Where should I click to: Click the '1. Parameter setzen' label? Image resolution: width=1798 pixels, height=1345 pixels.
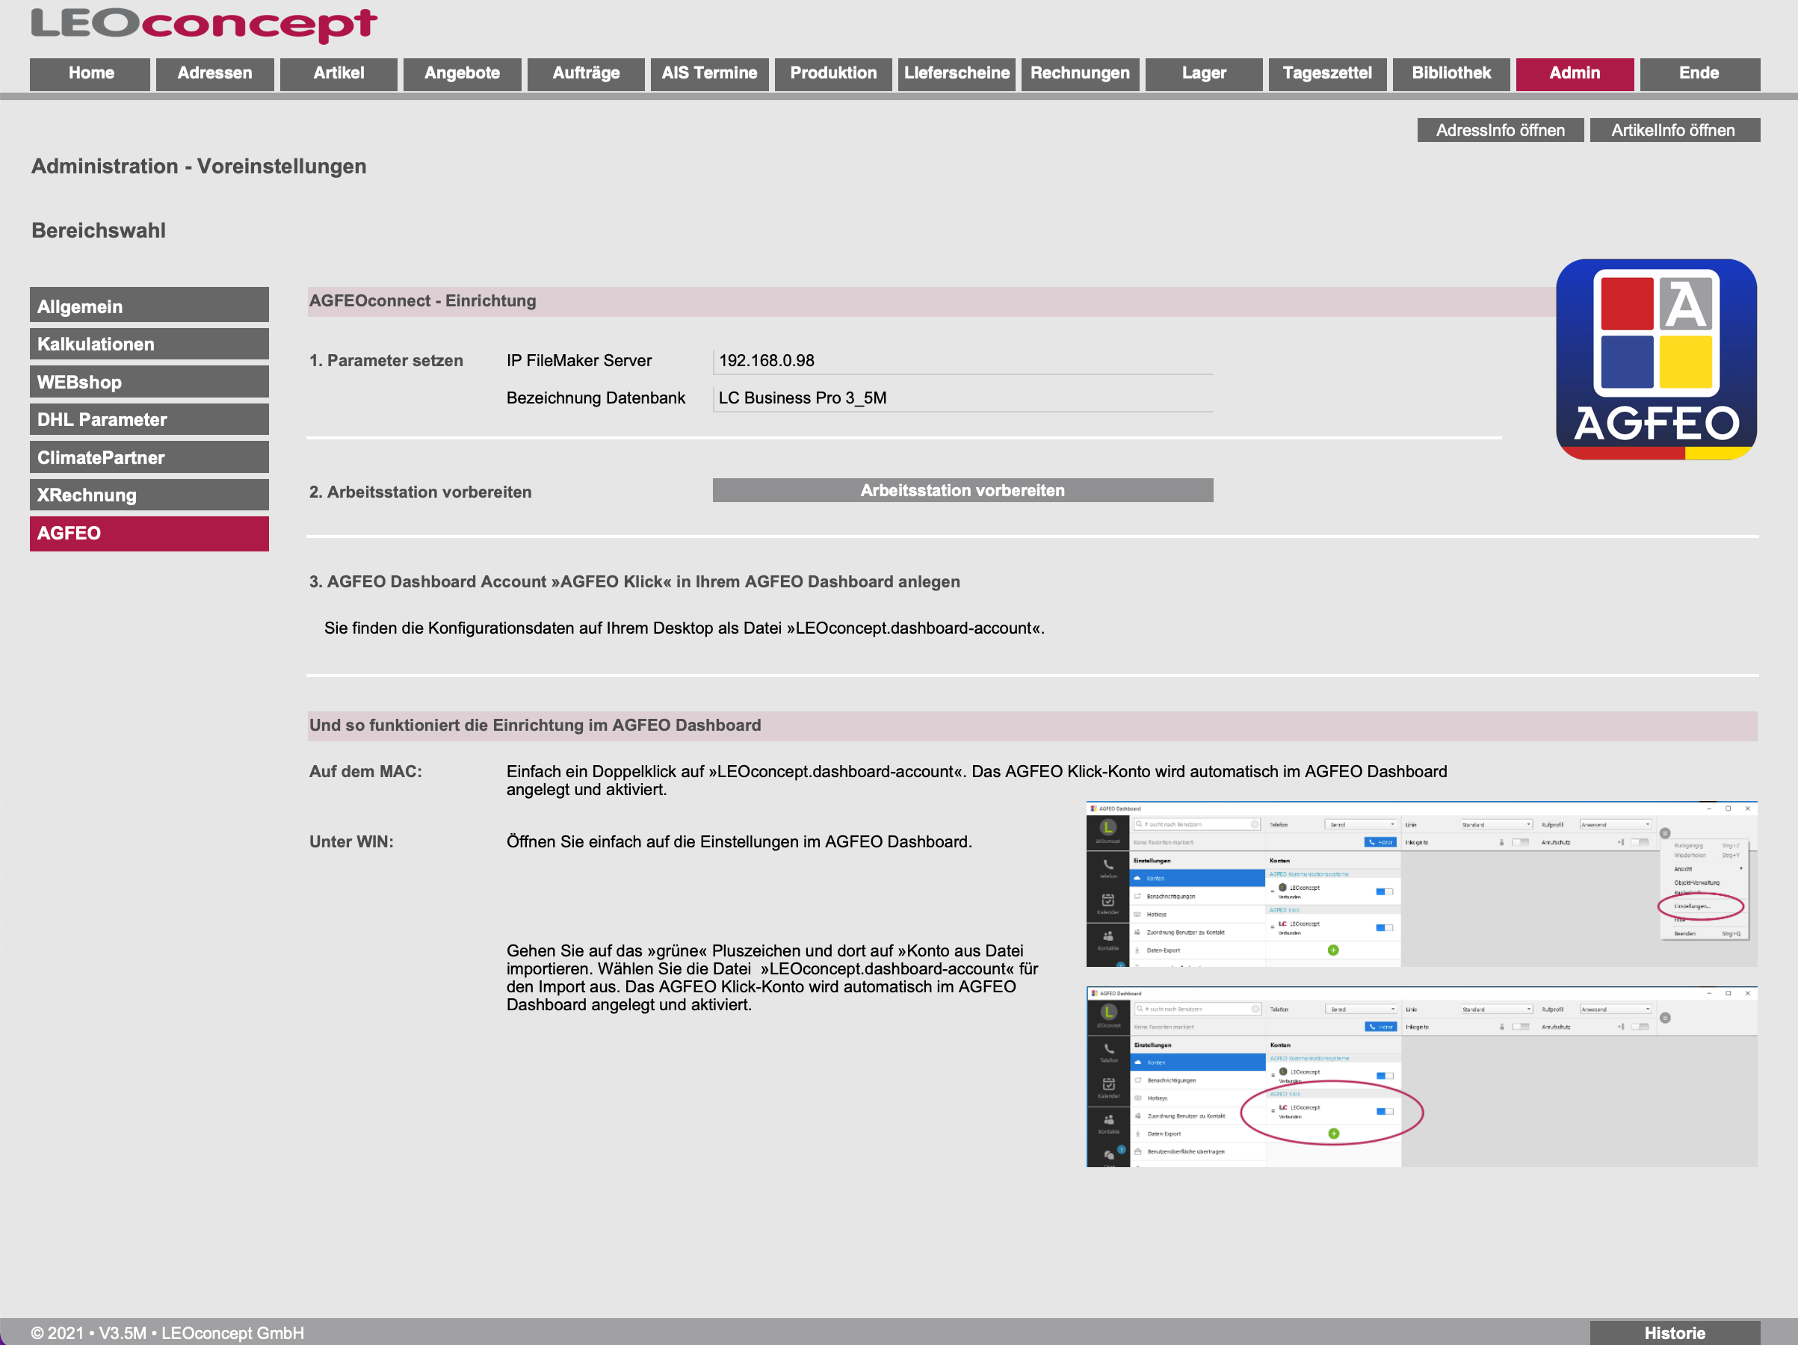pyautogui.click(x=386, y=361)
